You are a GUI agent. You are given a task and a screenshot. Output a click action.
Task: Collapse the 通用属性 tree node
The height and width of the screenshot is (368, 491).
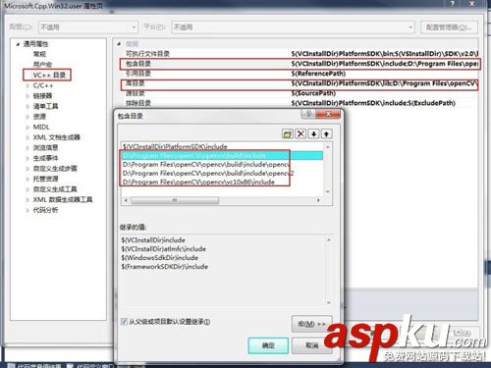coord(18,44)
